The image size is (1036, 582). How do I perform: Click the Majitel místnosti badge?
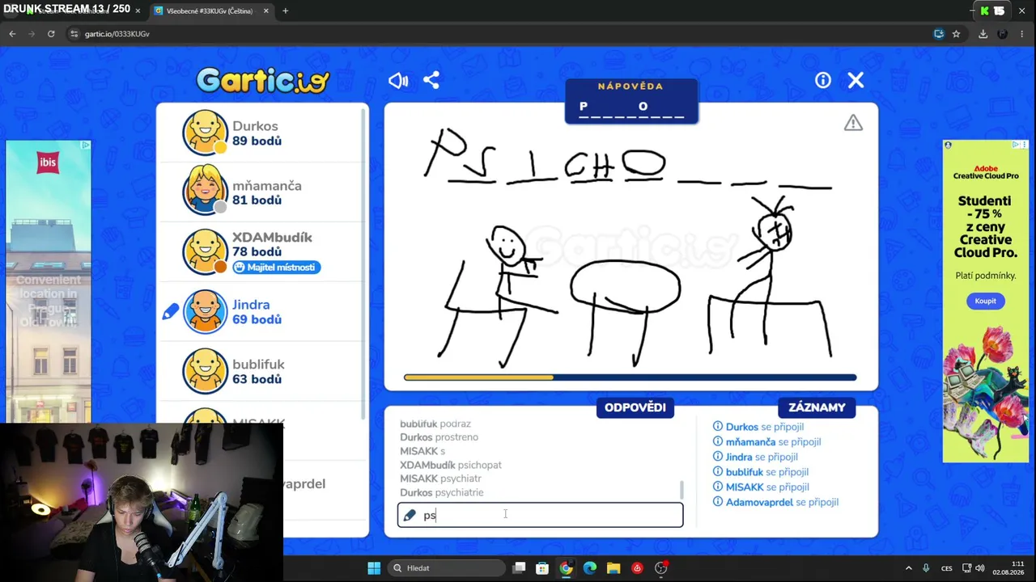coord(277,268)
